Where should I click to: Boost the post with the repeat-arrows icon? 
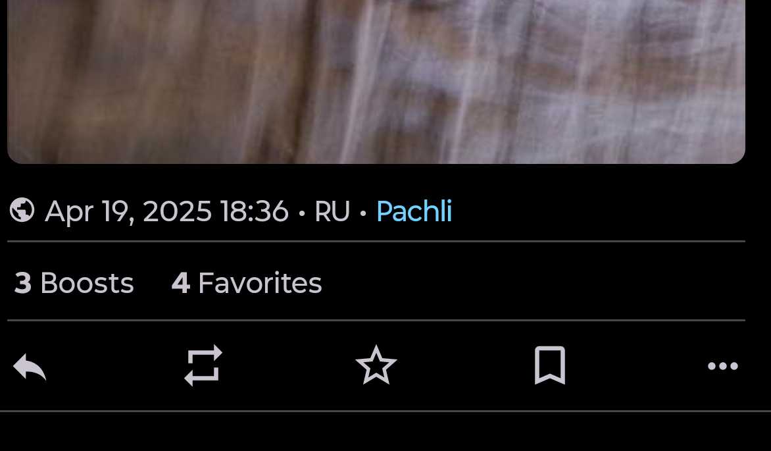203,365
